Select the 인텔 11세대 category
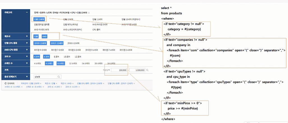 click(97, 19)
